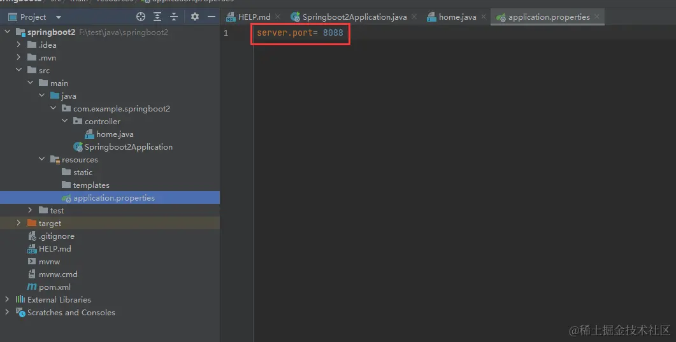
Task: Expand the .idea folder
Action: point(18,45)
